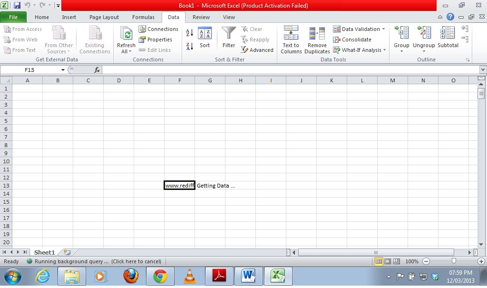
Task: Expand the Ungroup dropdown arrow
Action: click(x=424, y=51)
